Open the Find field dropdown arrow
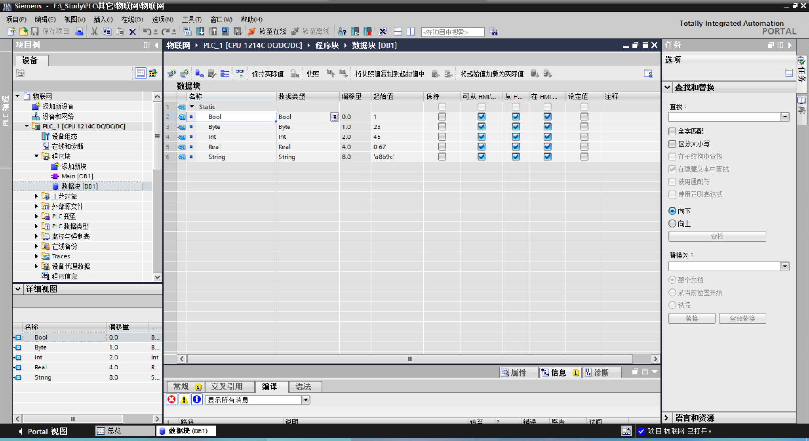The width and height of the screenshot is (809, 441). pos(785,117)
